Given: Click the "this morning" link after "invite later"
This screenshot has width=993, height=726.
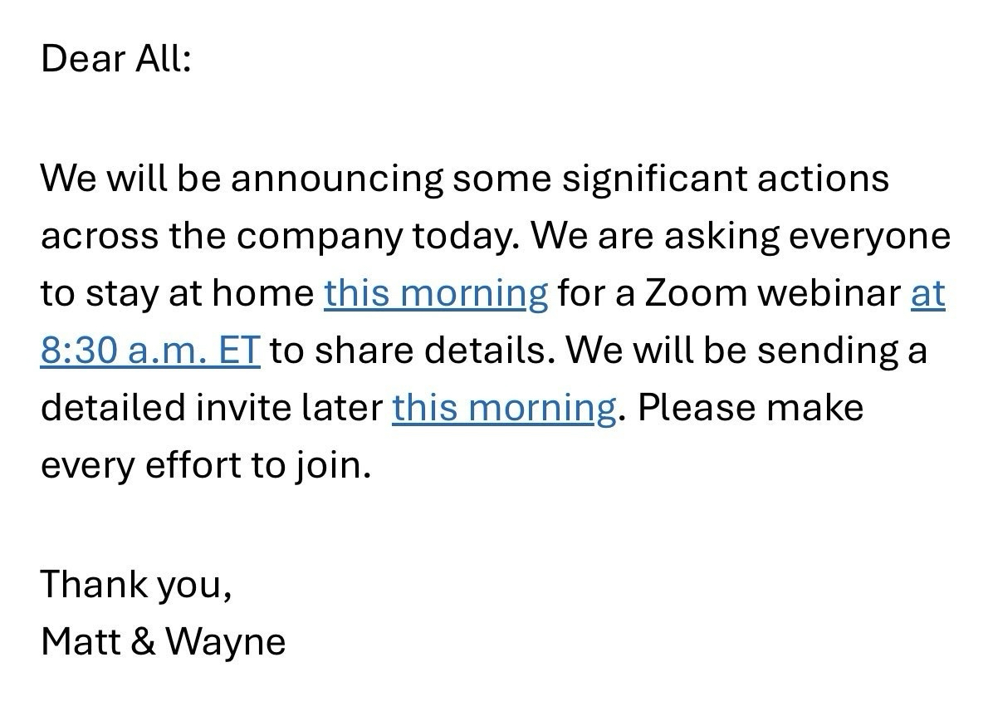Looking at the screenshot, I should pyautogui.click(x=504, y=408).
